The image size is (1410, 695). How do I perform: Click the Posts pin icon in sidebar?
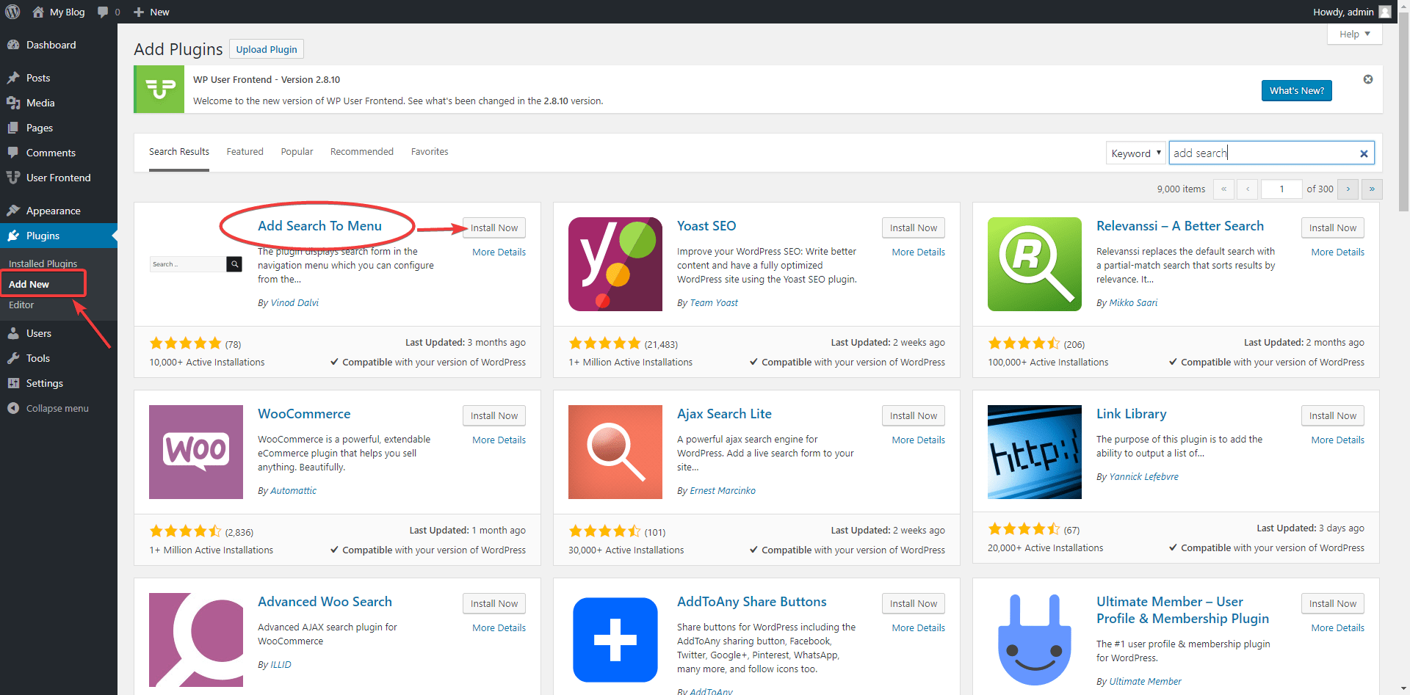(13, 78)
